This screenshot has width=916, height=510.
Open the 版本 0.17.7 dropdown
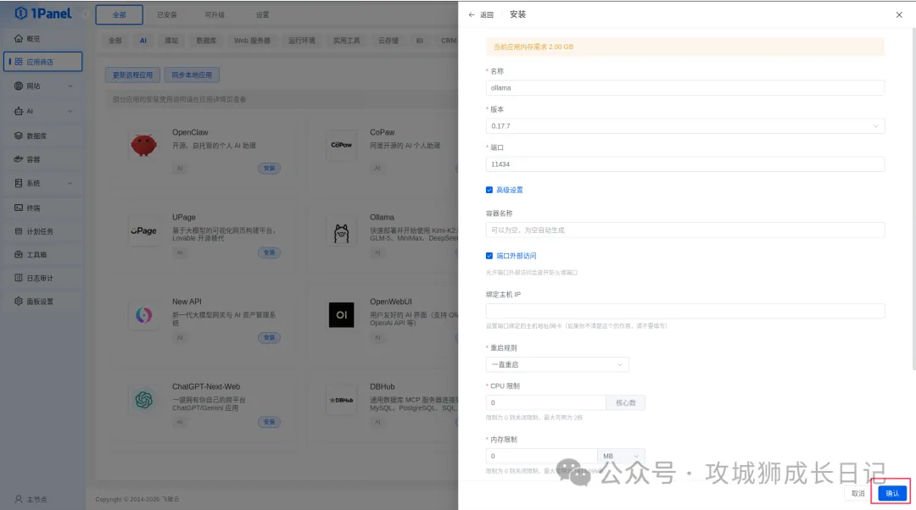coord(684,126)
